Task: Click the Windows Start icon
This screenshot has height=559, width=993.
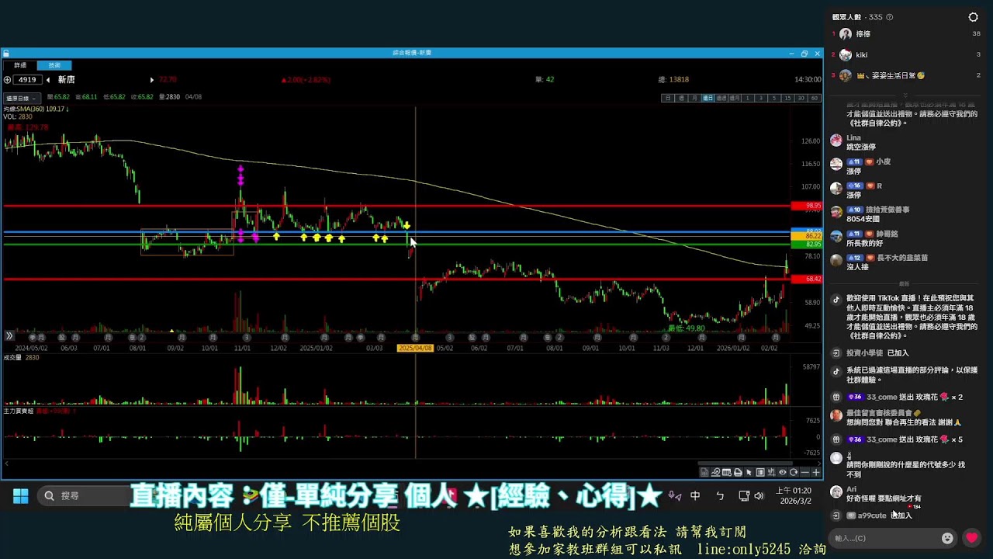Action: click(21, 495)
